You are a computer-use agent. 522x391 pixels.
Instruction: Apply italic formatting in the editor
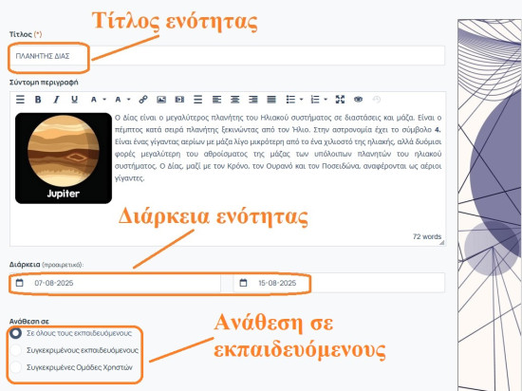point(56,99)
